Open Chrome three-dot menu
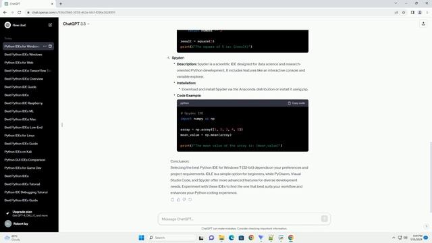Image resolution: width=432 pixels, height=243 pixels. (427, 12)
